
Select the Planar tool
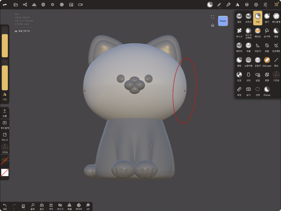coord(267,91)
